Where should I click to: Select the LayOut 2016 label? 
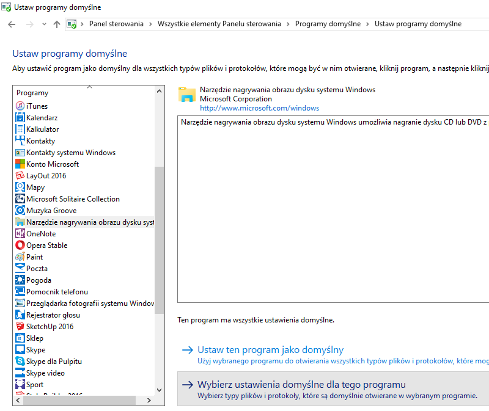[x=46, y=175]
